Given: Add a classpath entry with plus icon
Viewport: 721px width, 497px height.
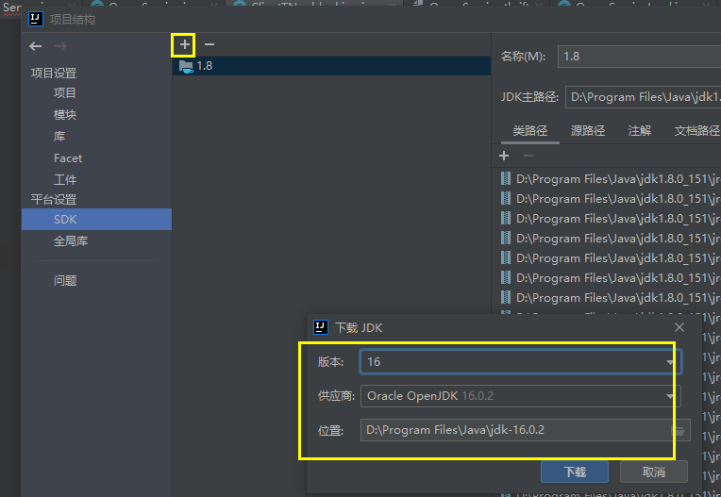Looking at the screenshot, I should point(504,156).
